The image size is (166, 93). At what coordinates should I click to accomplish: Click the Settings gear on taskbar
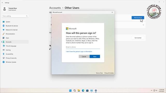coord(96,90)
